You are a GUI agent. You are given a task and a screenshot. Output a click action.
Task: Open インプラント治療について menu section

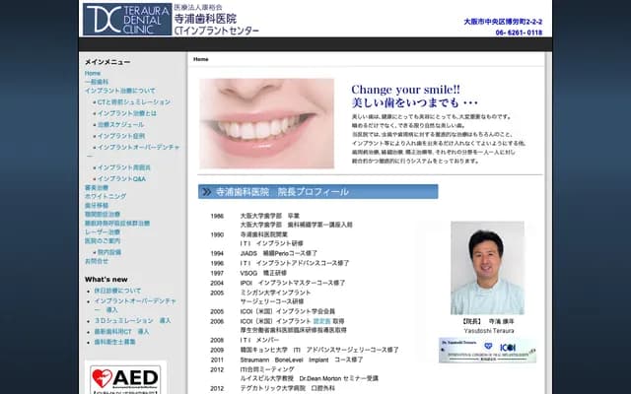119,91
